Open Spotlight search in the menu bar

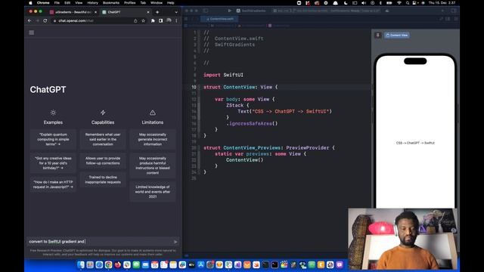(x=408, y=3)
